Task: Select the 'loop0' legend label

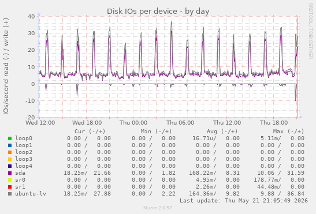Action: 24,138
